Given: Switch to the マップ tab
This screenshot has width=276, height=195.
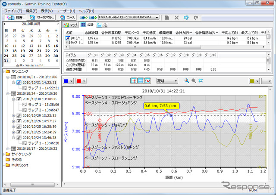Looking at the screenshot, I should click(x=71, y=25).
